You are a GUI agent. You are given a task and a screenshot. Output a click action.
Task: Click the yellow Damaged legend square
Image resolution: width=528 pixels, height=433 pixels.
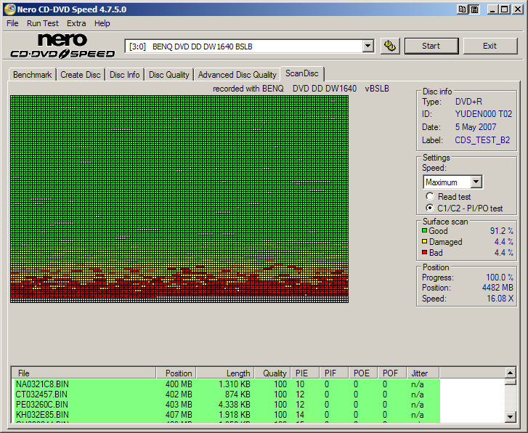pyautogui.click(x=424, y=242)
